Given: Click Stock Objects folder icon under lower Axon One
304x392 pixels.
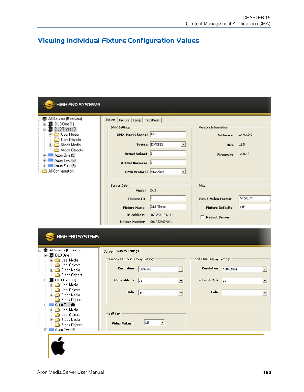Looking at the screenshot, I should click(57, 325).
